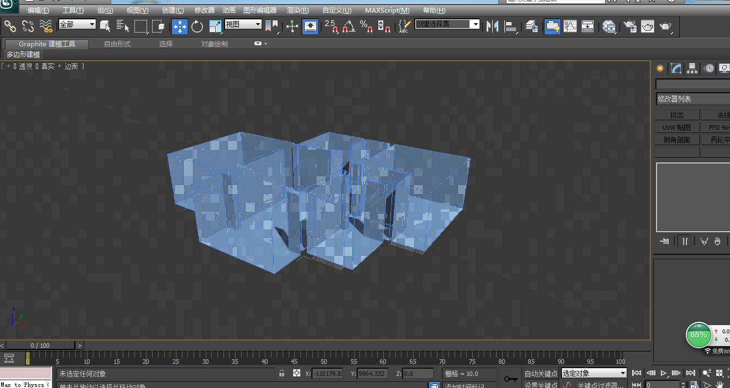The image size is (730, 388).
Task: Open the 创建(C) menu
Action: point(173,10)
